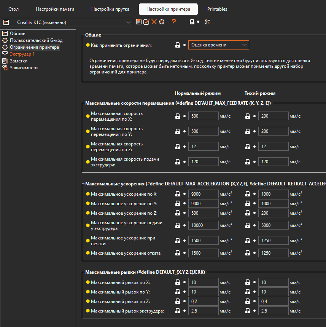Click the lock icon beside 'Как применять ограничения'
The height and width of the screenshot is (327, 326).
point(178,45)
